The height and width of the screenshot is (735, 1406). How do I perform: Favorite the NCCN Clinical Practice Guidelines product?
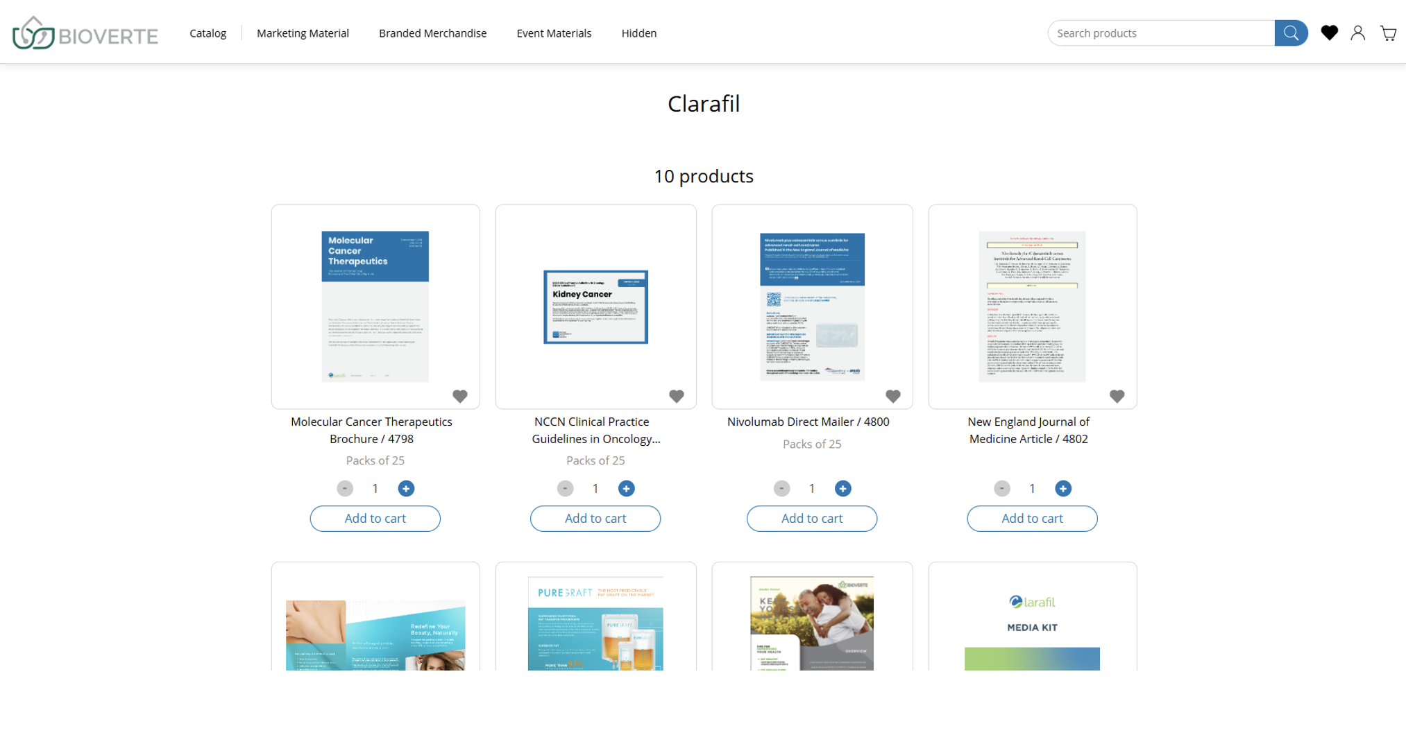pos(677,396)
